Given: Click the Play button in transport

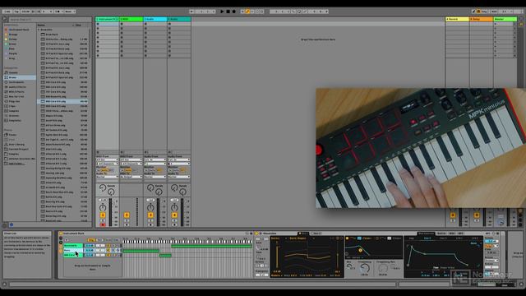Looking at the screenshot, I should click(x=222, y=12).
